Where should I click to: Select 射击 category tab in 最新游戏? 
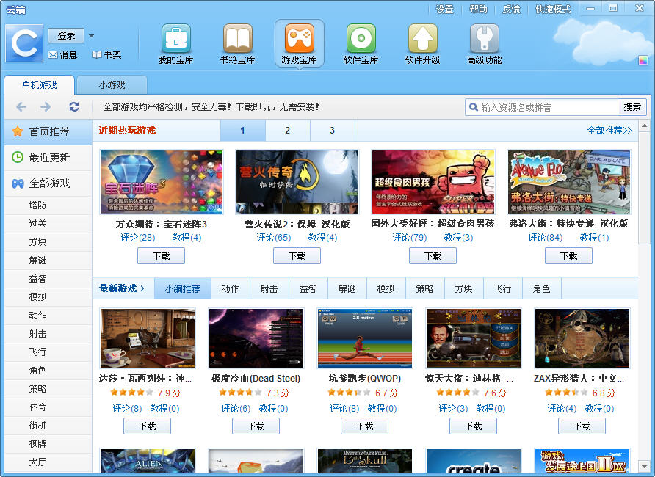click(x=269, y=289)
